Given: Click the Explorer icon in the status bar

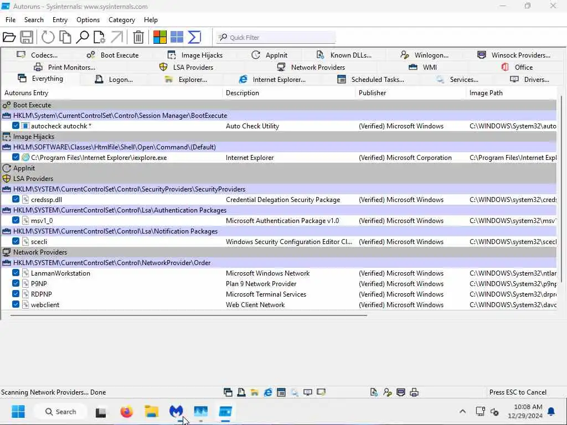Looking at the screenshot, I should tap(255, 392).
